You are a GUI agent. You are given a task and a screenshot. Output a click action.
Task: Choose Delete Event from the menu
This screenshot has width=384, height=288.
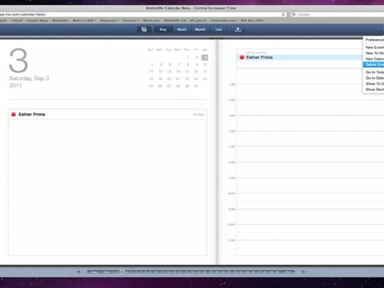(x=374, y=65)
